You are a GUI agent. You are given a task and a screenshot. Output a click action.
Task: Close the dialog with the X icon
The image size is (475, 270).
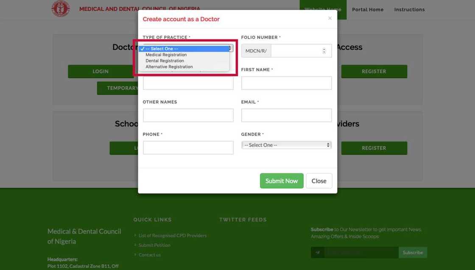coord(330,18)
